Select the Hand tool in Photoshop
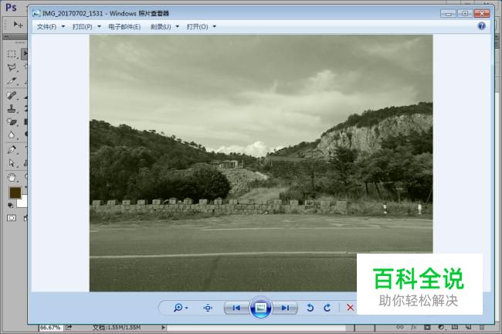This screenshot has width=502, height=334. pyautogui.click(x=12, y=177)
